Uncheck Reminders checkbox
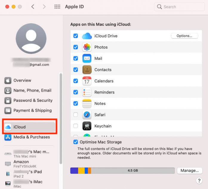Image resolution: width=208 pixels, height=189 pixels. tap(76, 92)
